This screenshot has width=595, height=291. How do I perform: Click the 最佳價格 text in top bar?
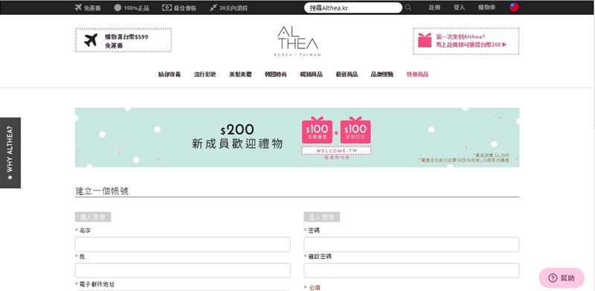click(x=184, y=7)
